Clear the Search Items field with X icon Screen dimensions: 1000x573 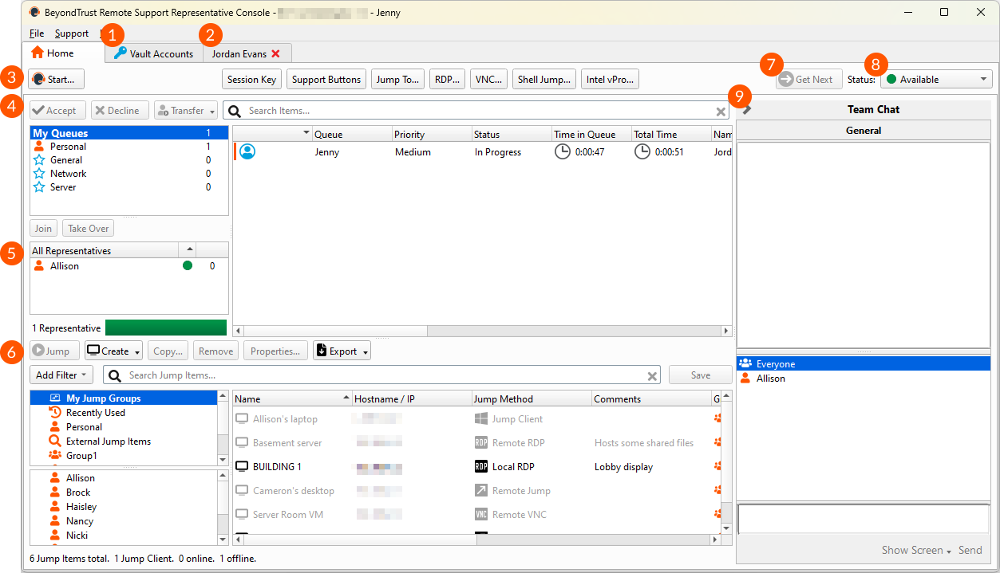tap(720, 111)
